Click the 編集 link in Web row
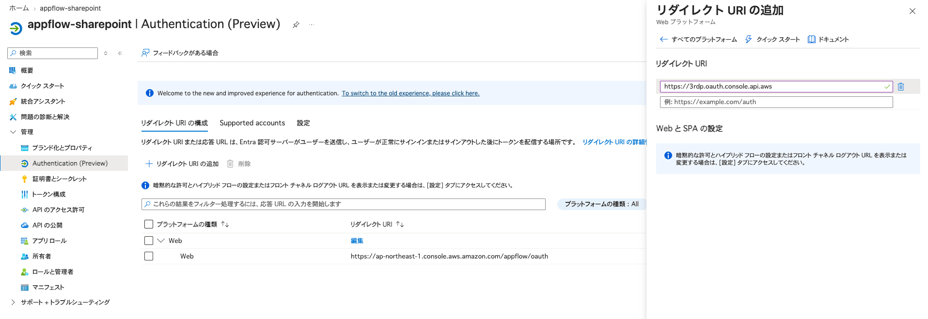The image size is (928, 319). pyautogui.click(x=357, y=241)
